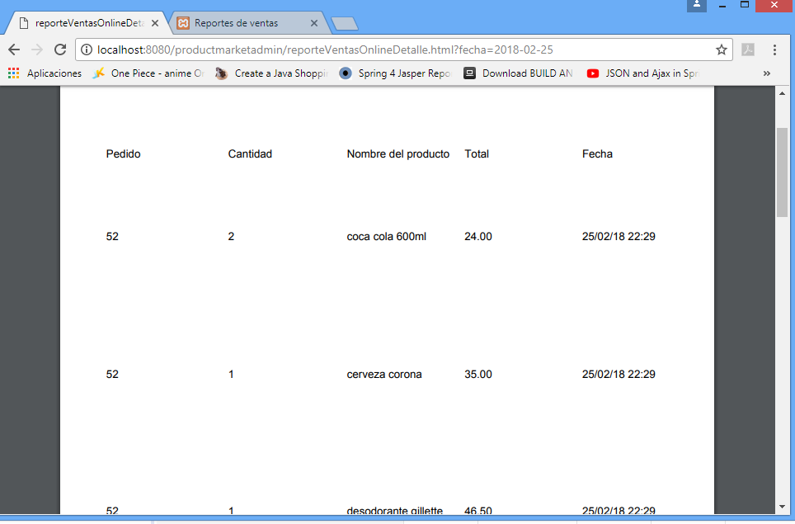Click pedido 52 in cerveza corona row
Viewport: 795px width, 524px height.
112,375
